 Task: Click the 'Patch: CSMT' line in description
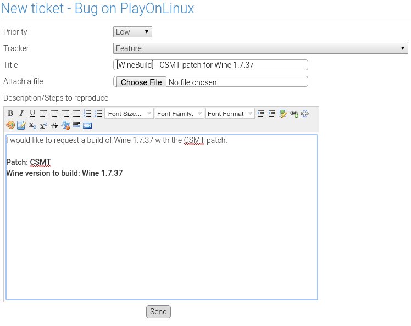click(x=29, y=162)
